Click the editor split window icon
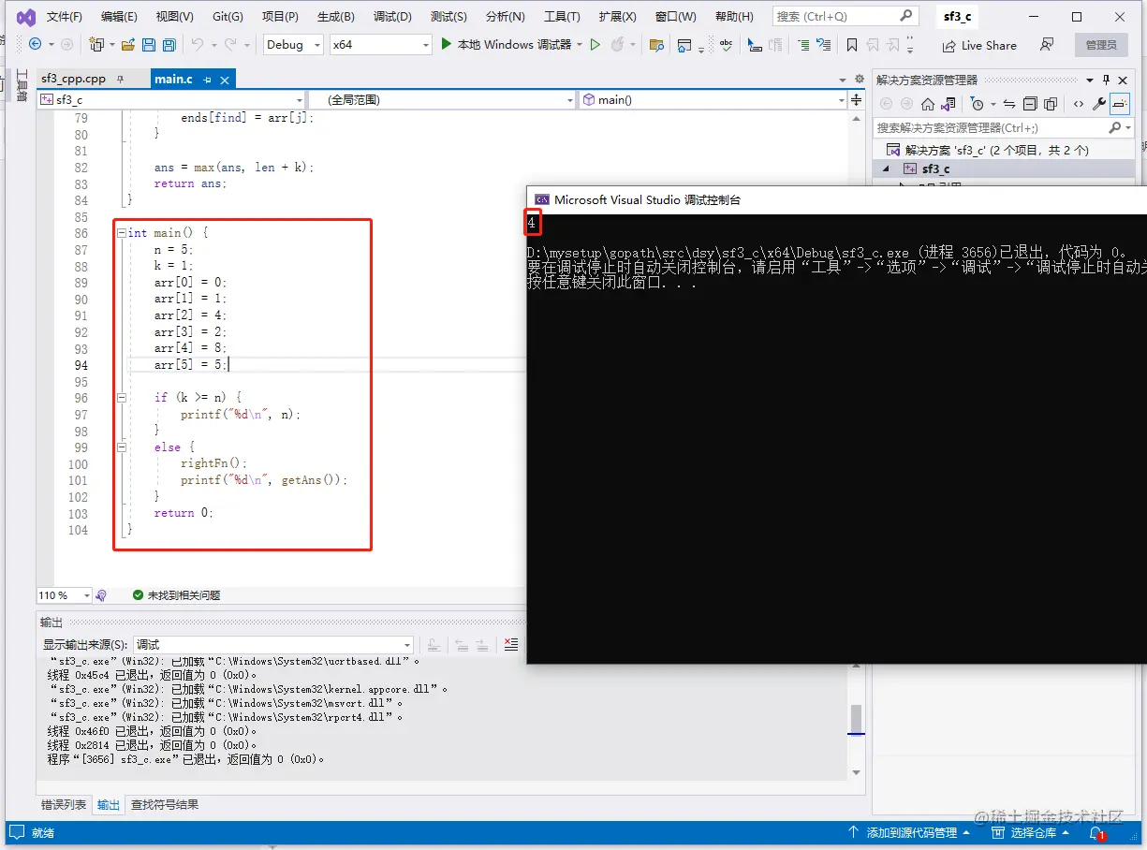 coord(856,99)
